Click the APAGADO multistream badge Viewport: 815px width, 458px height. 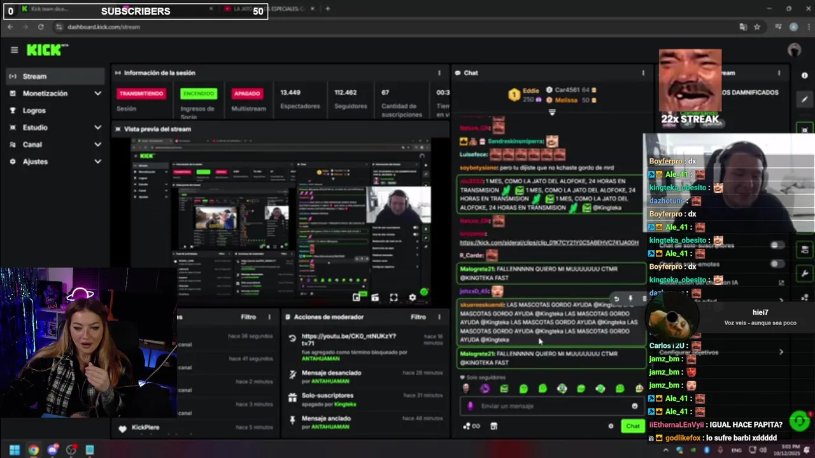click(x=247, y=94)
